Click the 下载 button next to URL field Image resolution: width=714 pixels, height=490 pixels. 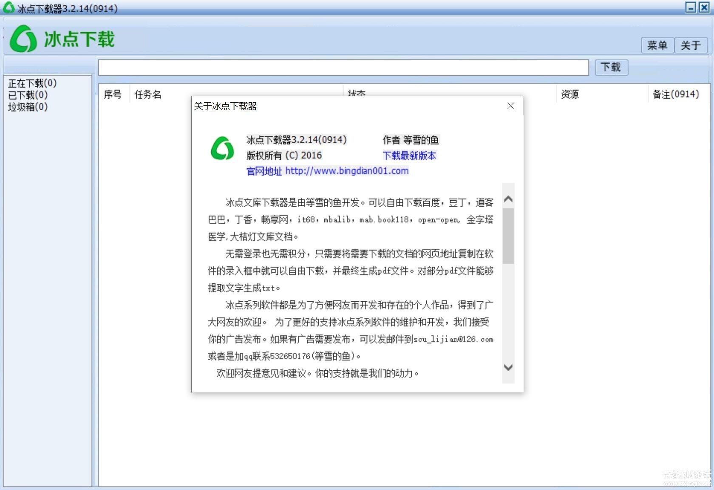tap(611, 67)
